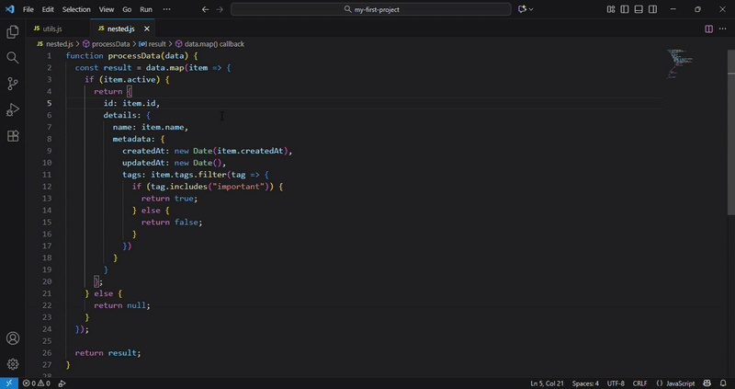Viewport: 735px width, 389px height.
Task: Open the Extensions view
Action: pos(13,136)
